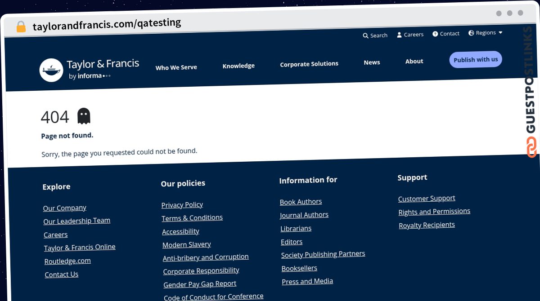
Task: Open the Knowledge menu
Action: (x=238, y=66)
